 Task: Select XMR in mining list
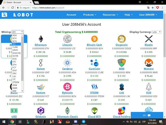[17, 88]
